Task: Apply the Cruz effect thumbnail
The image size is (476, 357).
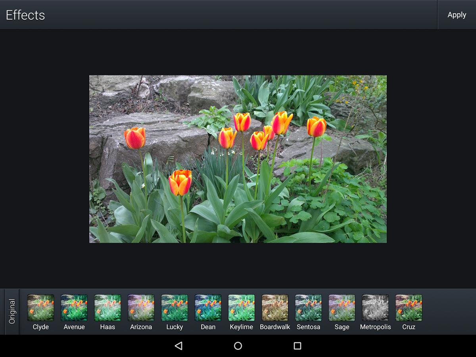Action: pyautogui.click(x=409, y=308)
